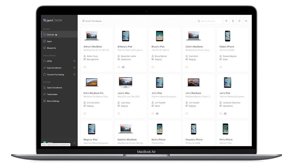Open the sort order options
The image size is (293, 164).
[233, 21]
